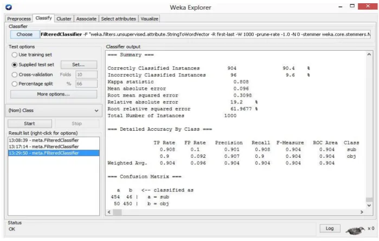
Task: Click the Kappa statistic value 0.808
Action: pos(241,82)
